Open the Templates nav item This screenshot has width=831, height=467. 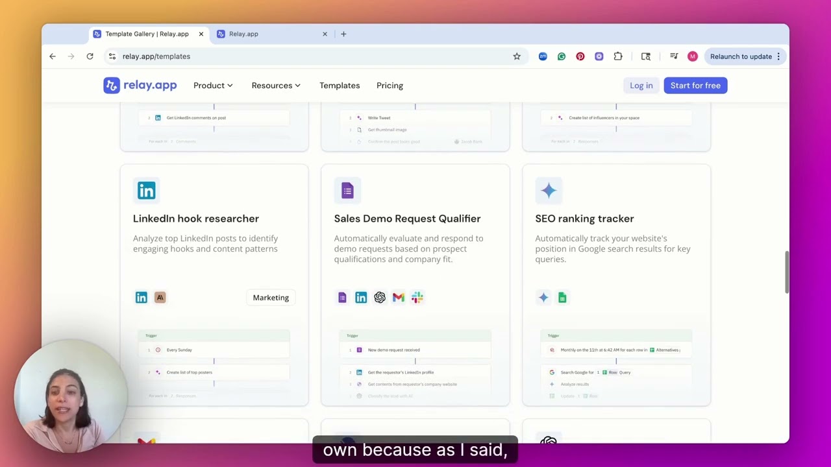pos(340,86)
